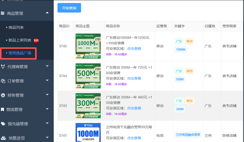Open the 新品上架列表 submenu item
Image resolution: width=244 pixels, height=142 pixels.
point(20,40)
